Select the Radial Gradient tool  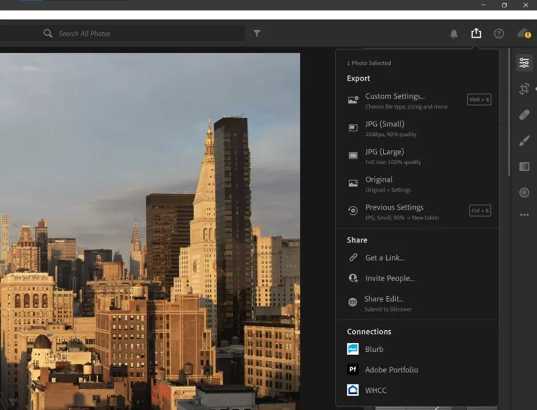click(524, 193)
